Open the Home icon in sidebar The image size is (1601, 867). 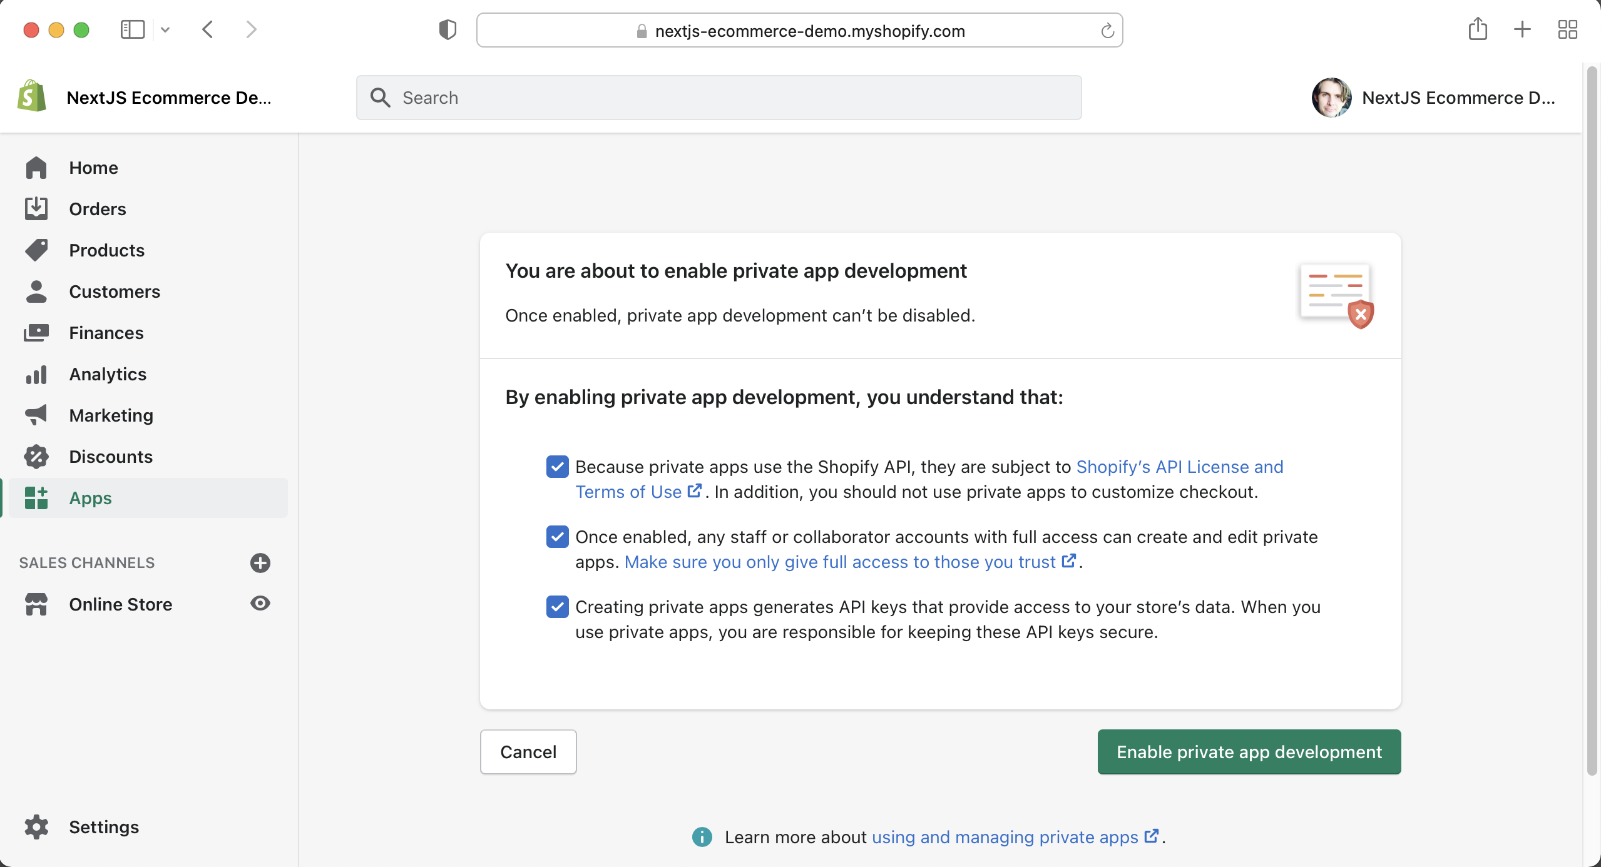point(36,168)
